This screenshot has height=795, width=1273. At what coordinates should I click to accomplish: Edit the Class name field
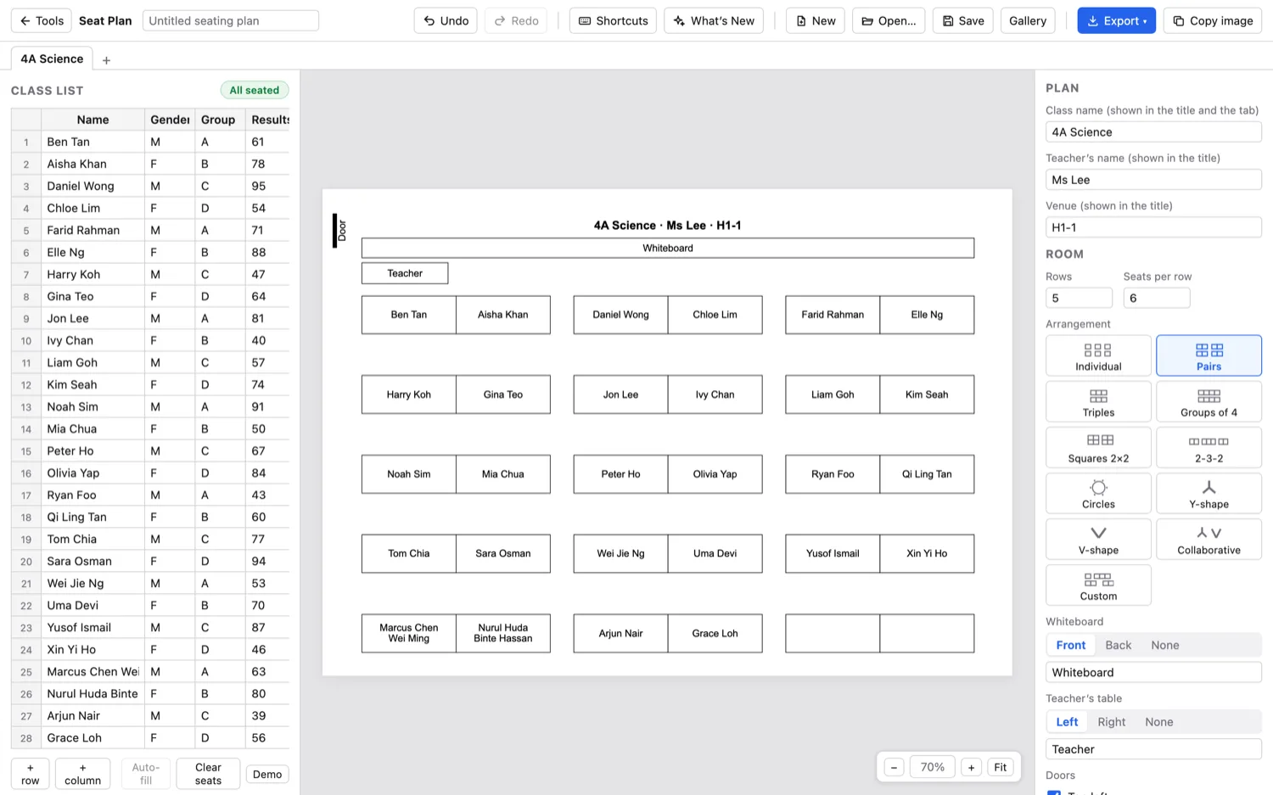click(1153, 132)
